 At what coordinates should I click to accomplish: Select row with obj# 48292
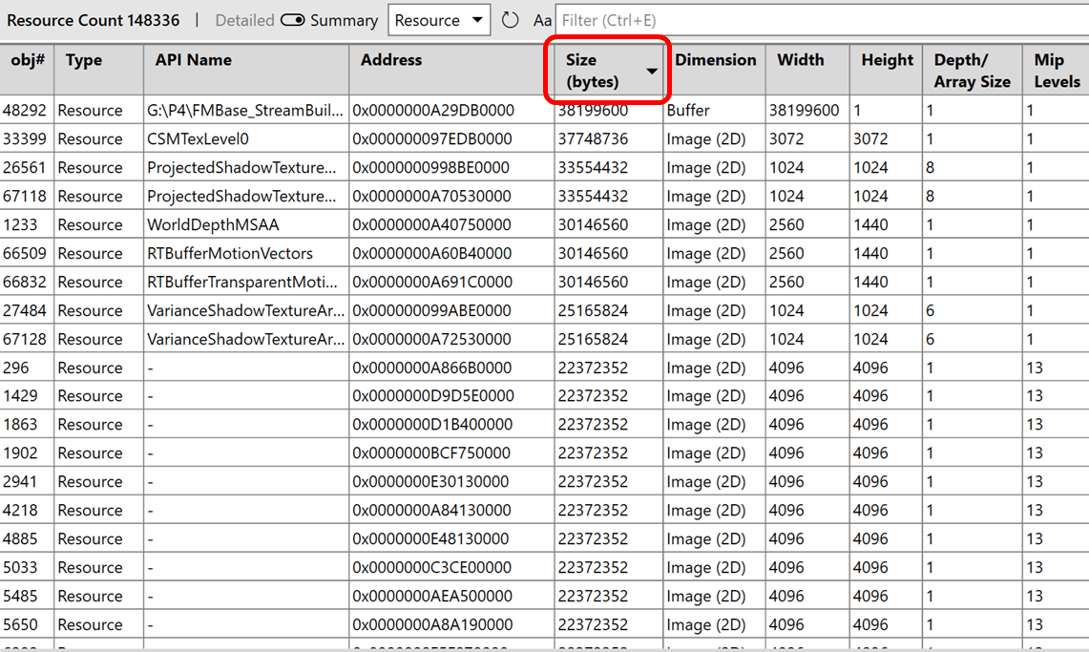(x=544, y=111)
